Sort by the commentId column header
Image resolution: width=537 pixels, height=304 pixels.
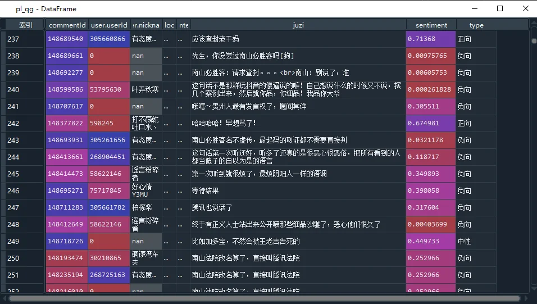67,25
